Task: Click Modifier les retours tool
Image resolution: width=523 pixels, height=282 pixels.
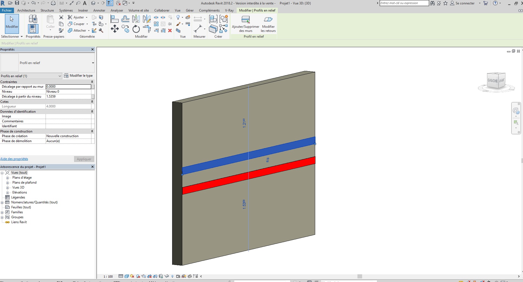Action: click(x=268, y=24)
